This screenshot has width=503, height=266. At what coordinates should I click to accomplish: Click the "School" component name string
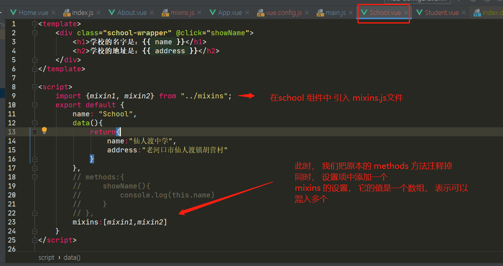tap(116, 114)
